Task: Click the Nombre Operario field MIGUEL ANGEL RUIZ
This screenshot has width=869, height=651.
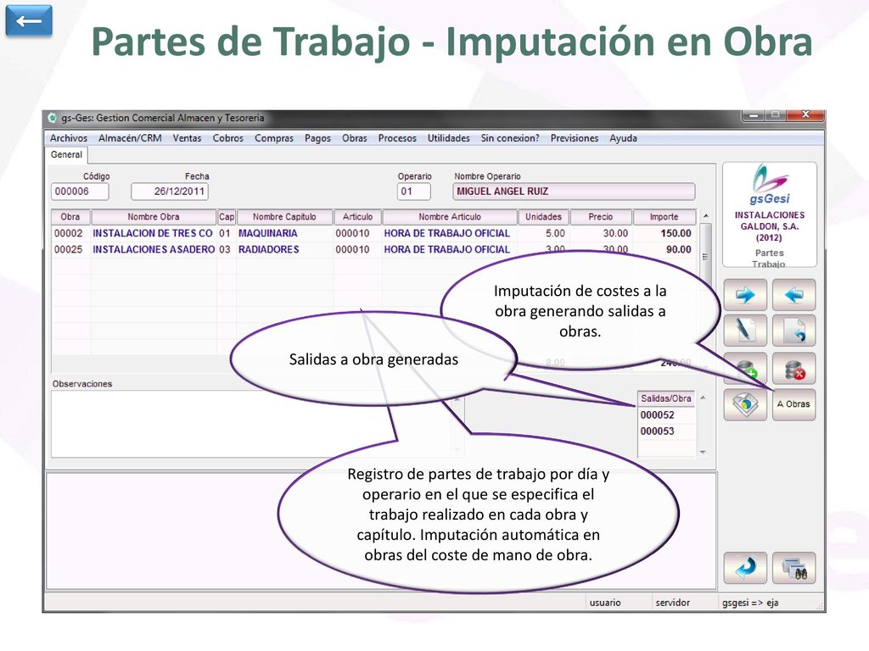Action: coord(574,192)
